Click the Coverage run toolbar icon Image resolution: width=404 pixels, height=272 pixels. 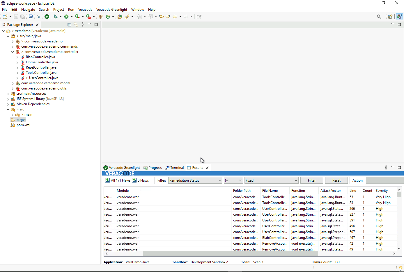77,17
